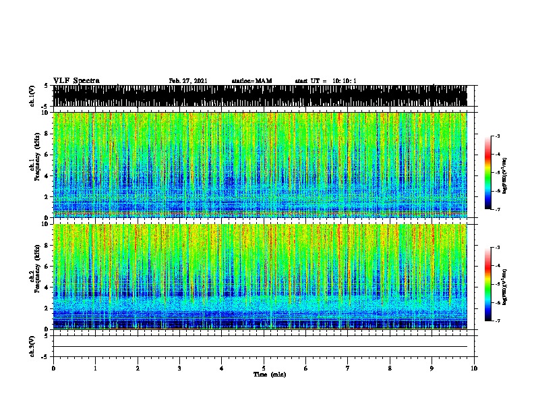
Task: Click the "-3" label on the upper color bar
Action: pyautogui.click(x=498, y=136)
